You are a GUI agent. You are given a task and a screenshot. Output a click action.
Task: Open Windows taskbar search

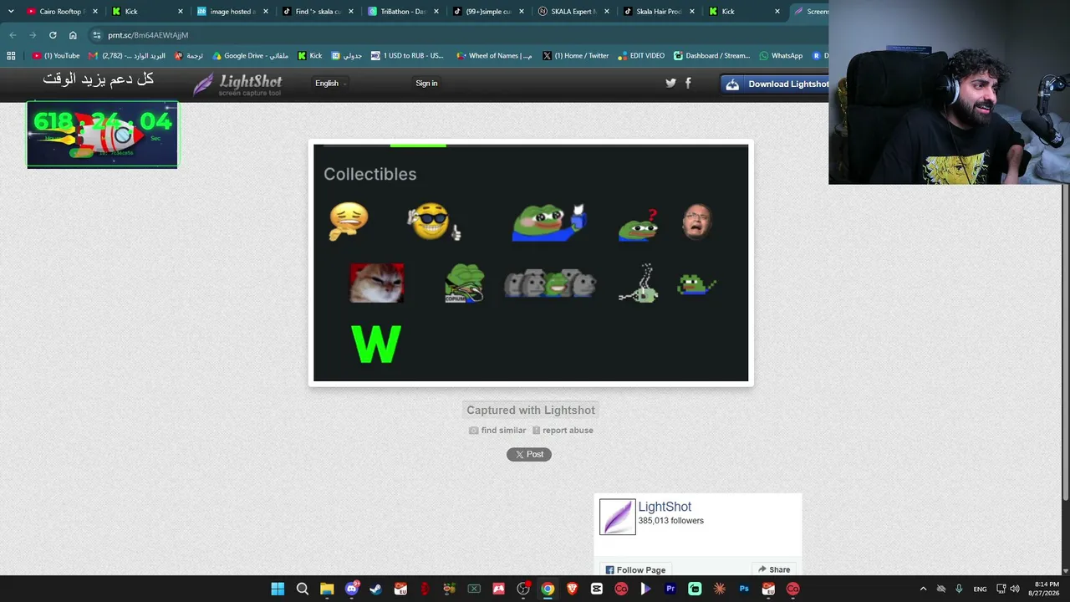(303, 589)
